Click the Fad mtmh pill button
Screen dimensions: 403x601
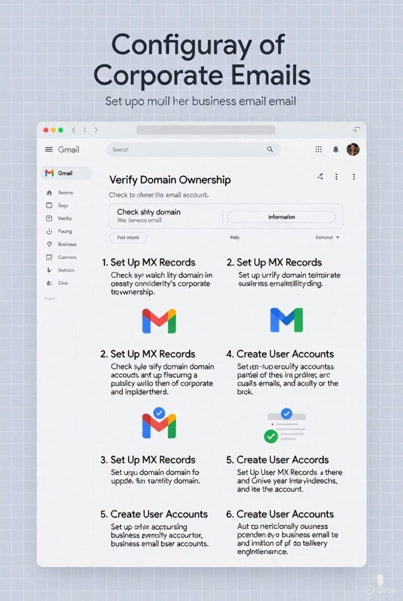coord(128,237)
